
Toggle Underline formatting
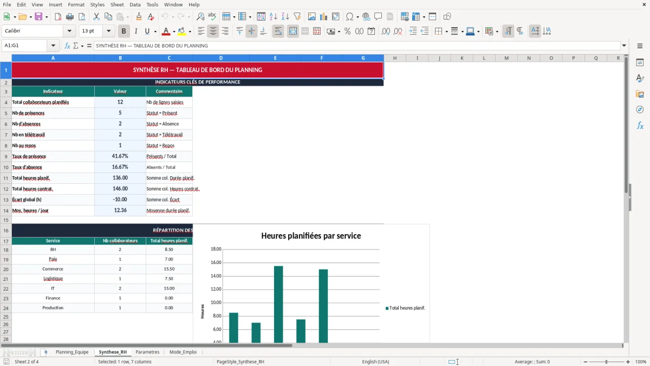(147, 31)
